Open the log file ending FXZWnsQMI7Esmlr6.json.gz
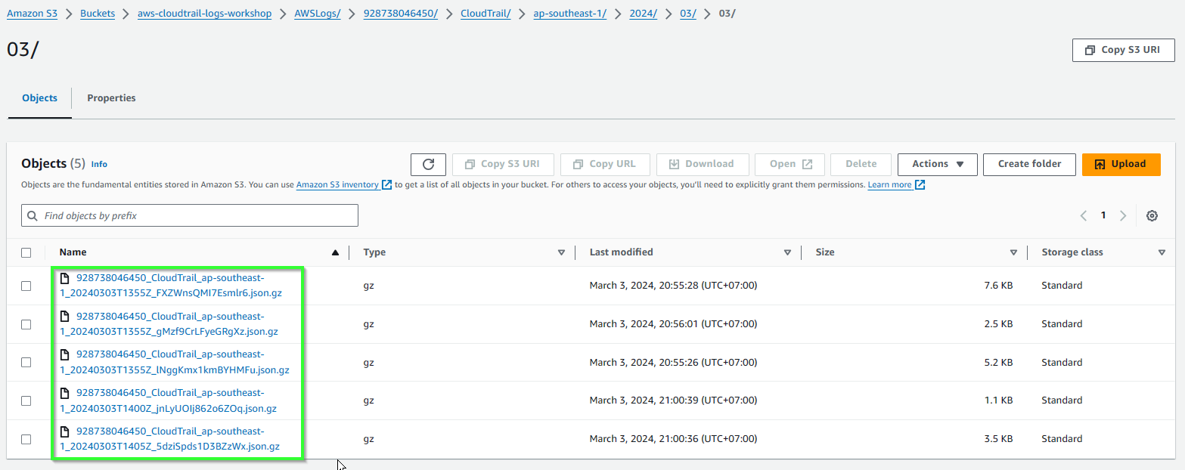Viewport: 1185px width, 470px height. [171, 286]
